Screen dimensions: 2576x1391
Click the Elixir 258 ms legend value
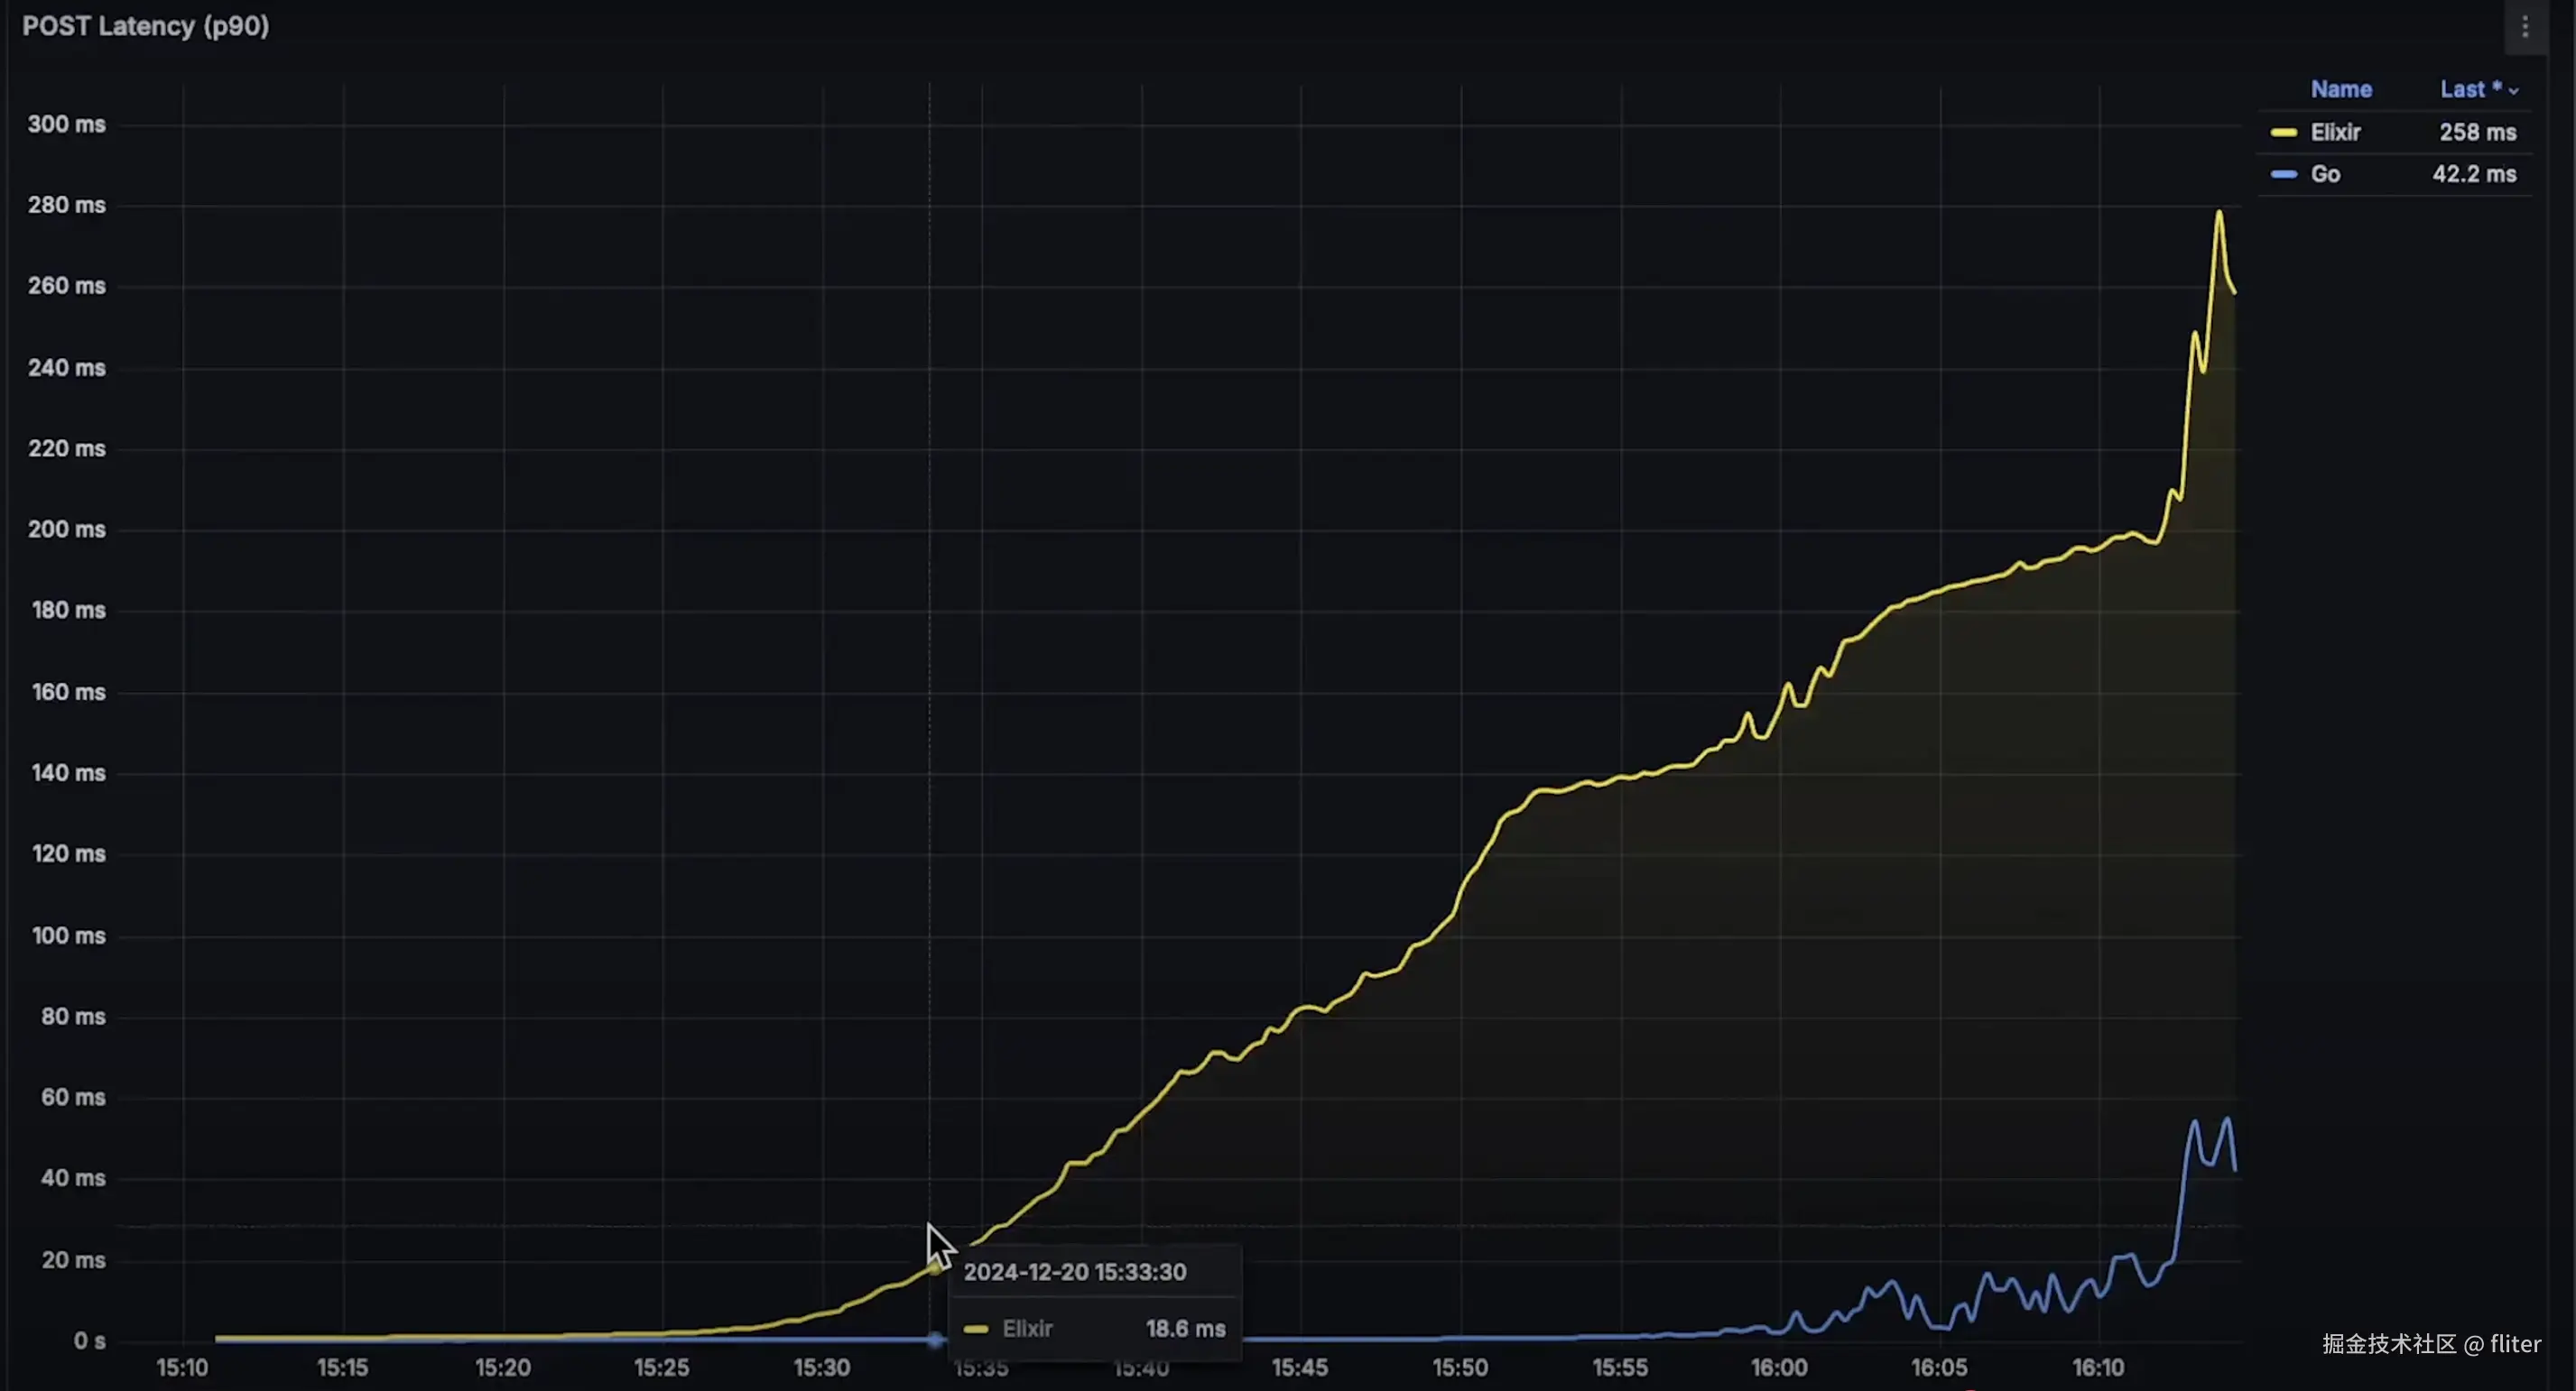tap(2477, 133)
